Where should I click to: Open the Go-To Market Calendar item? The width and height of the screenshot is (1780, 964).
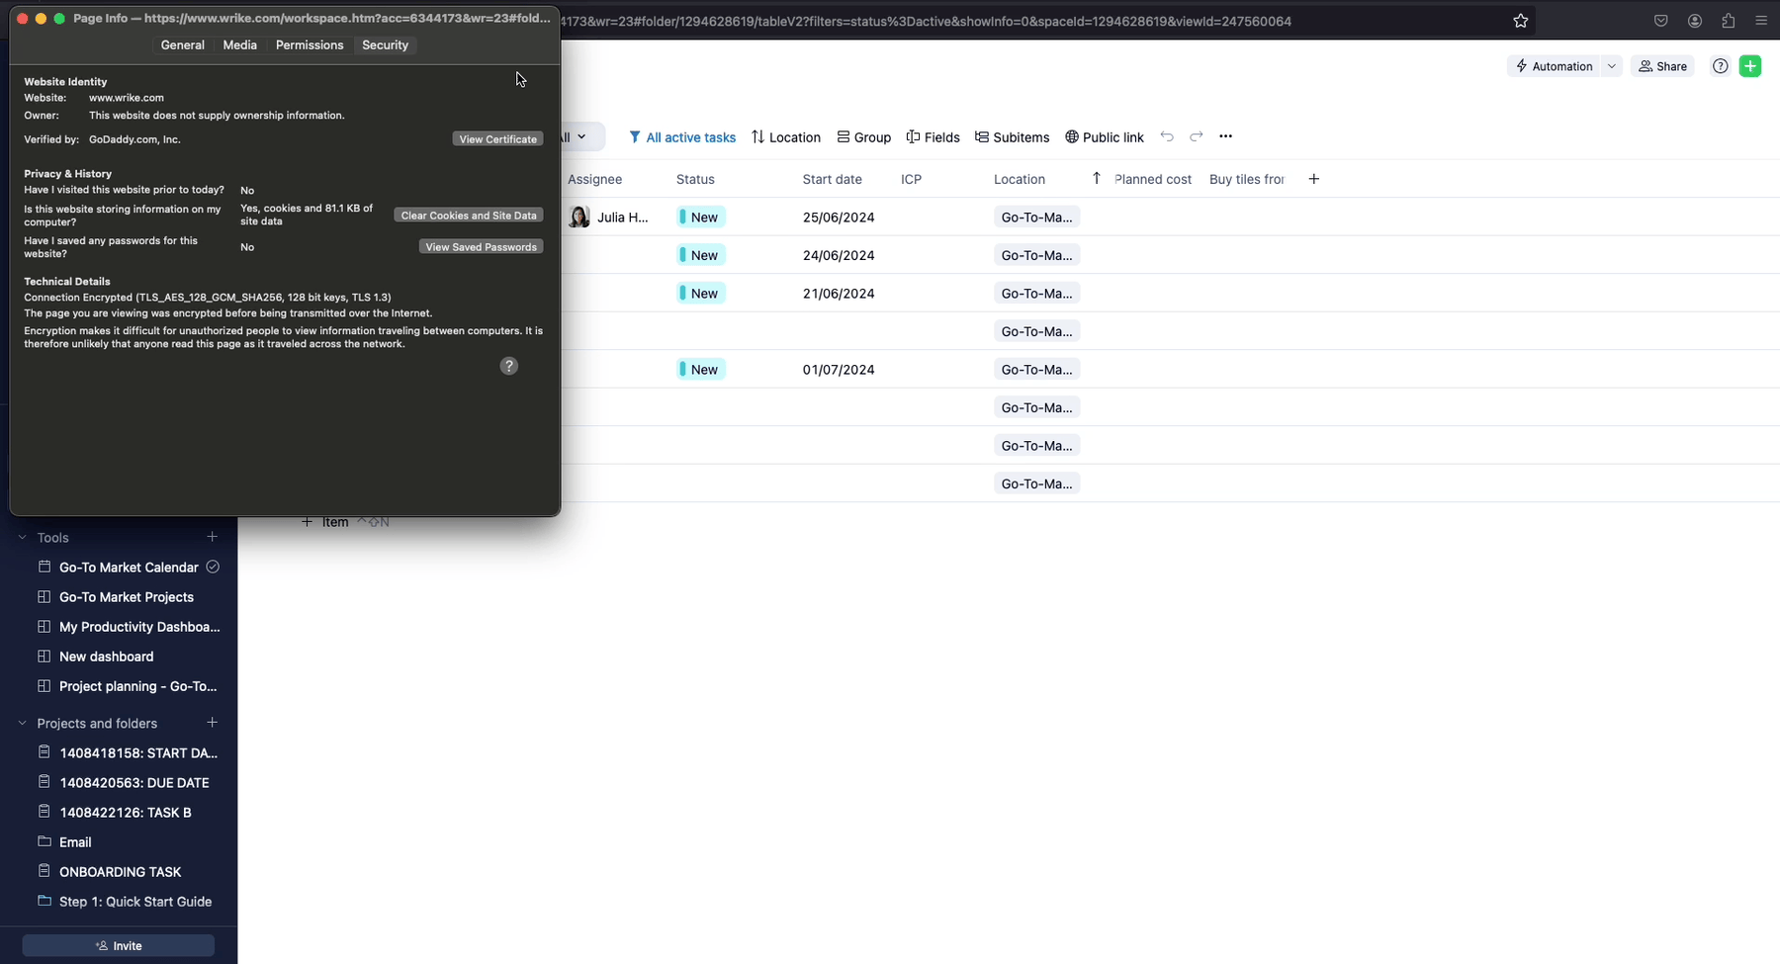pos(129,568)
